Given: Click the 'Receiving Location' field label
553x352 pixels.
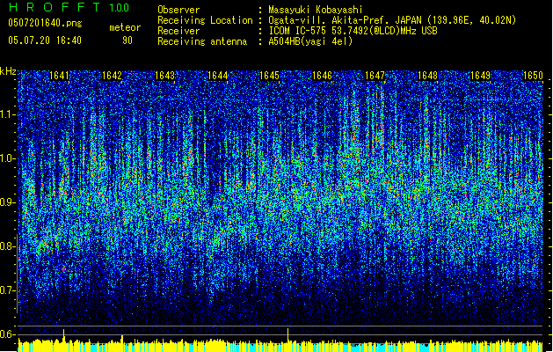Looking at the screenshot, I should tap(205, 20).
